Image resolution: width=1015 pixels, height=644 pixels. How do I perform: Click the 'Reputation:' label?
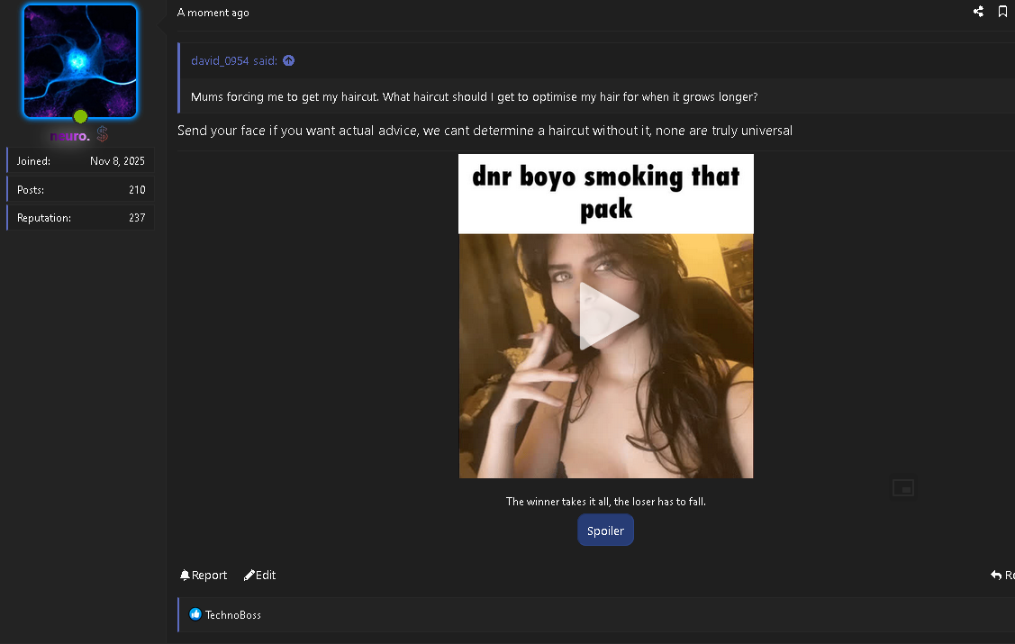coord(44,218)
